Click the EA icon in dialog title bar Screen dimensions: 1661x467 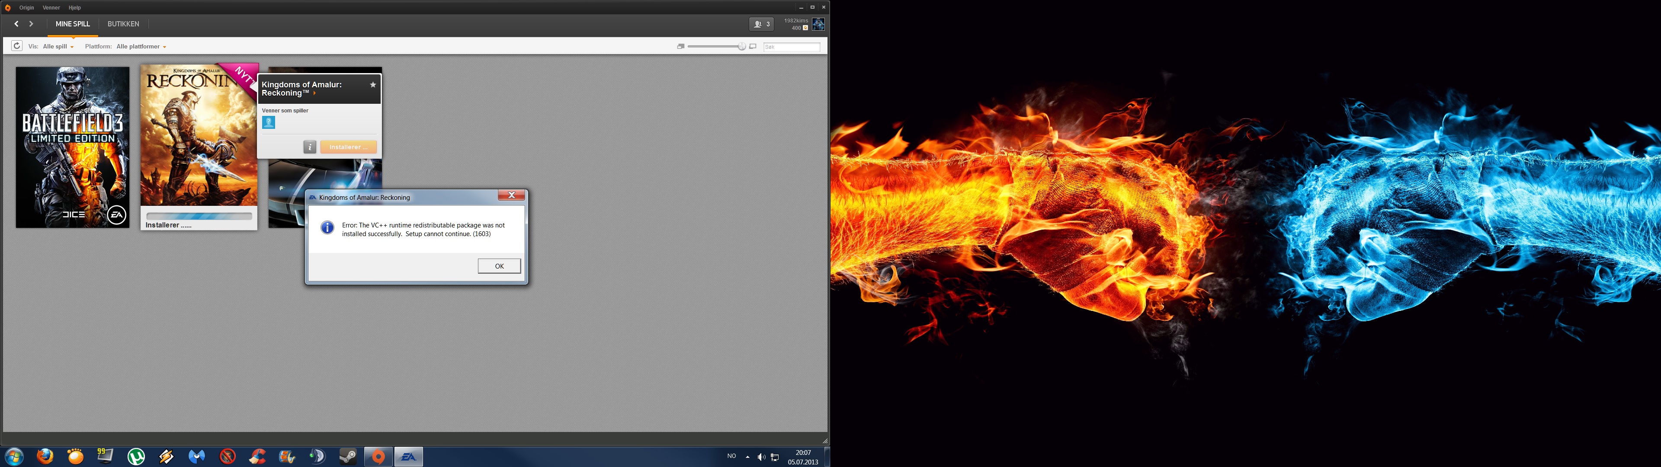coord(313,197)
